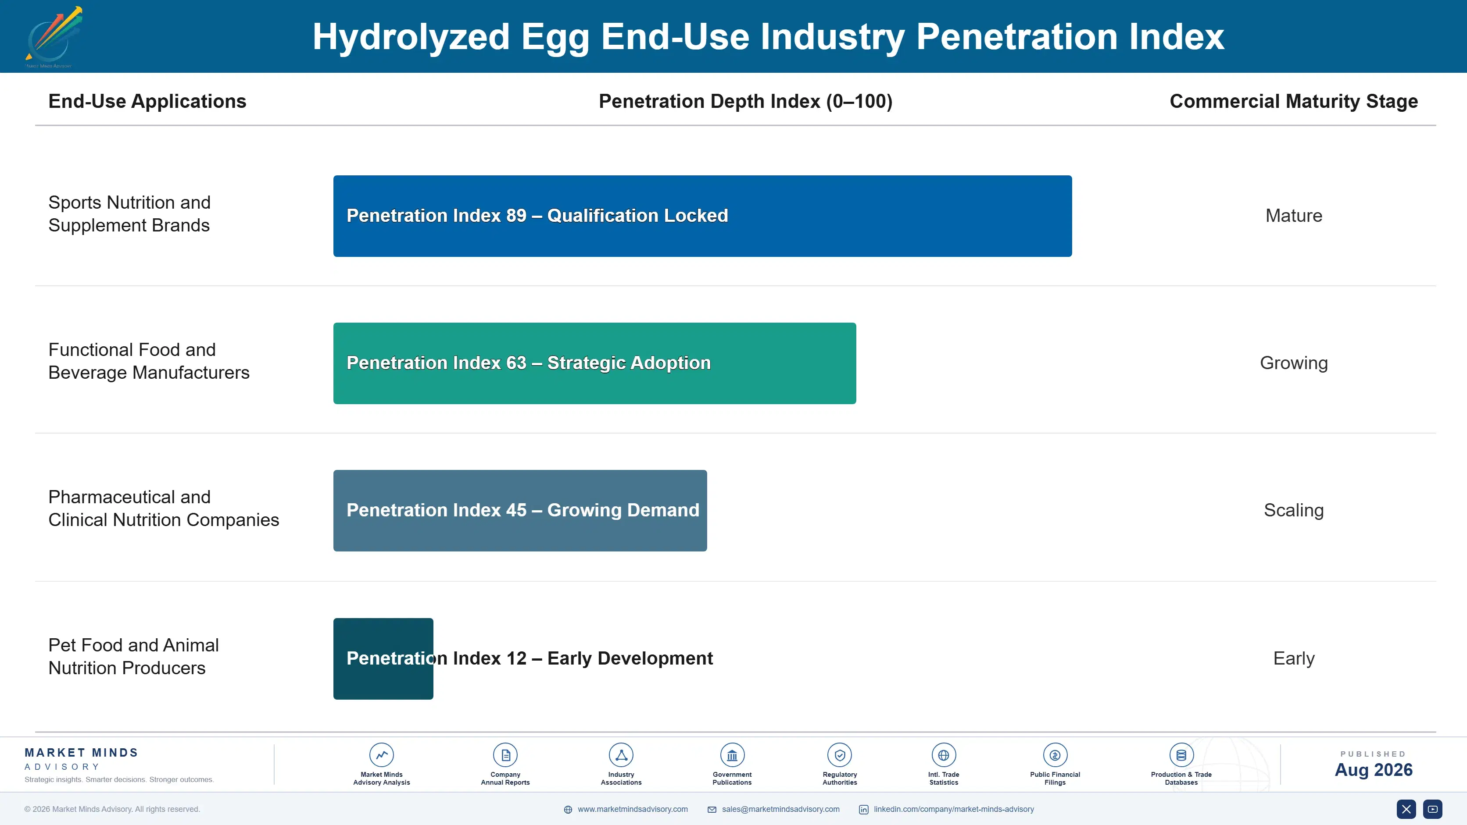
Task: Click the 'Early' maturity stage value
Action: pos(1293,658)
